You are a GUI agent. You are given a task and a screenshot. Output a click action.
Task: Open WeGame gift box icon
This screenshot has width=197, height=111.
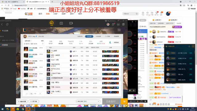click(x=123, y=24)
